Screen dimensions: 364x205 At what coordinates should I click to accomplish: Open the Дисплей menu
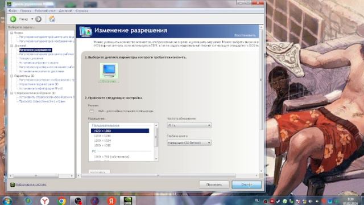pos(65,11)
